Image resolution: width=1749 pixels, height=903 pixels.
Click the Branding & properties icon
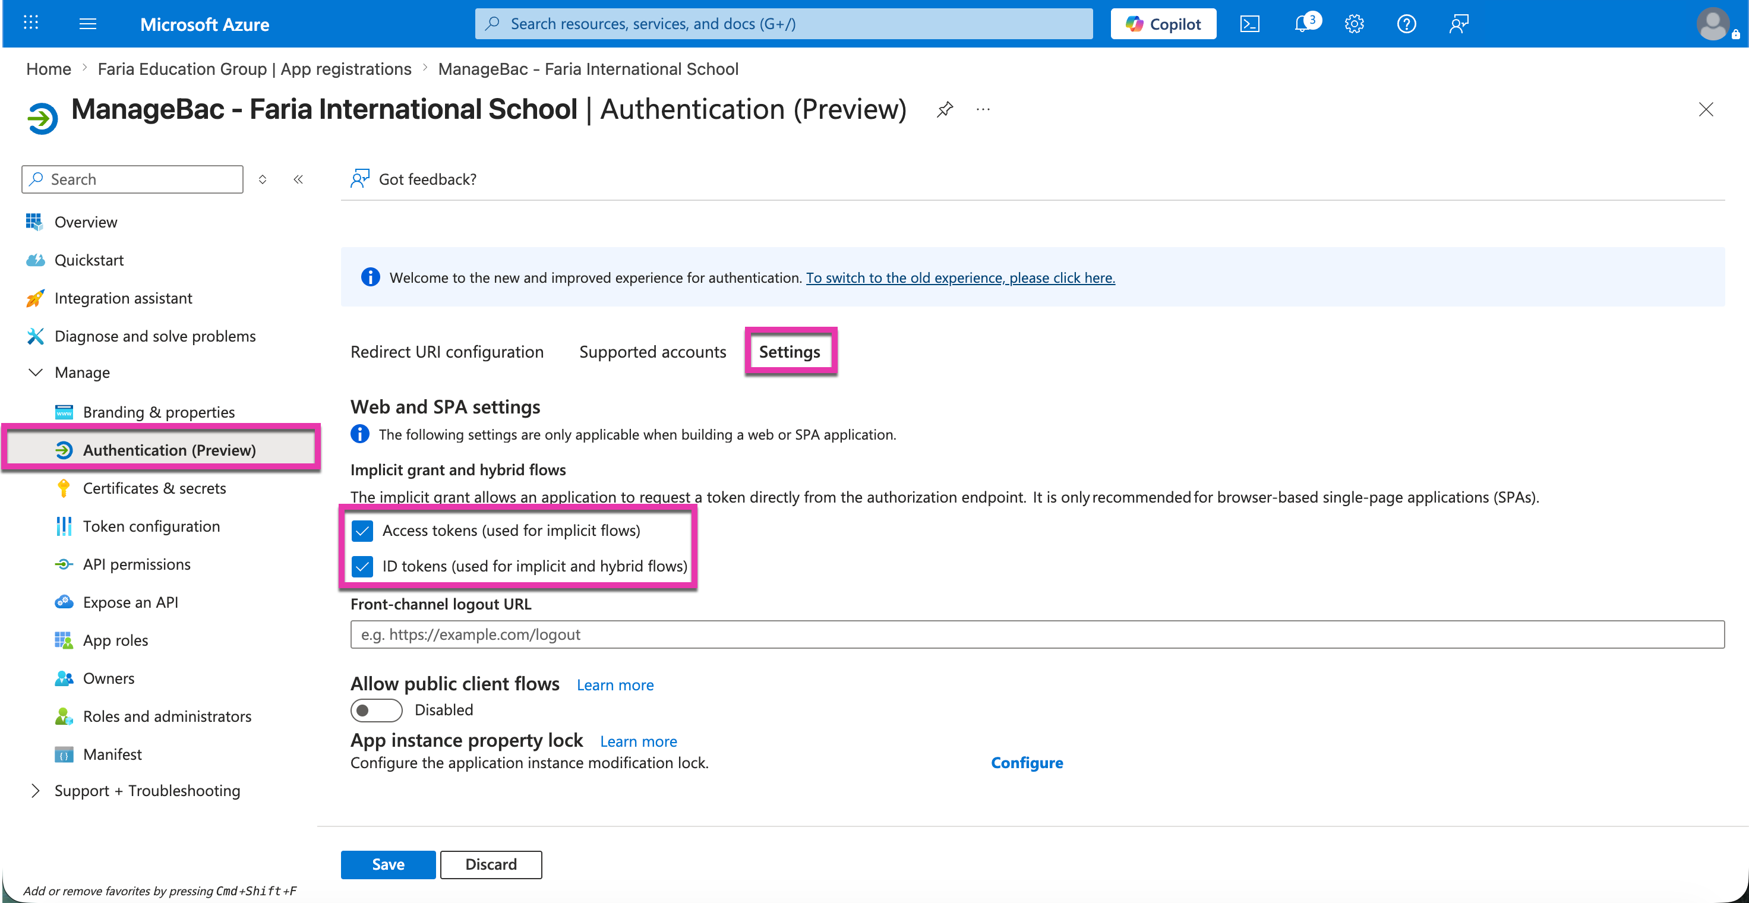(64, 412)
